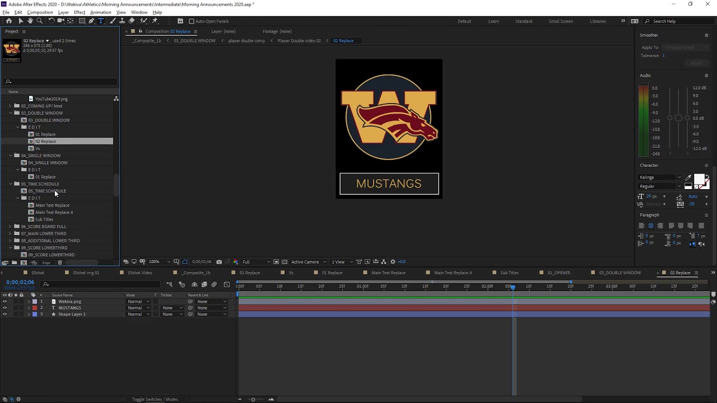Click Toggle Switches / Modes button
Image resolution: width=717 pixels, height=403 pixels.
click(155, 399)
